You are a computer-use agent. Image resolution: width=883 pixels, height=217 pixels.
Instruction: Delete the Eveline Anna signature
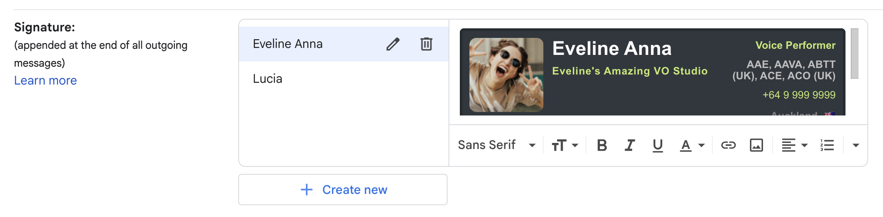point(426,44)
